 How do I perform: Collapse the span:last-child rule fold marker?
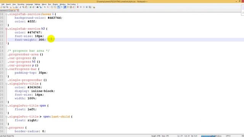tap(6, 117)
